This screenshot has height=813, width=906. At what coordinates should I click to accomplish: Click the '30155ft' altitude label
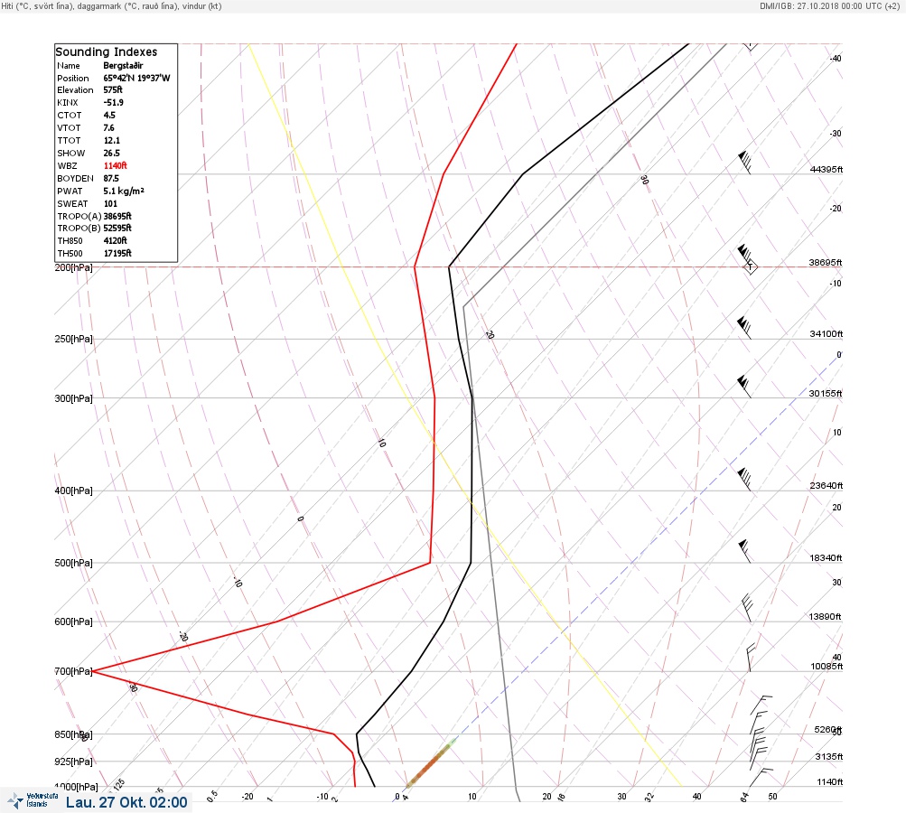pyautogui.click(x=826, y=394)
